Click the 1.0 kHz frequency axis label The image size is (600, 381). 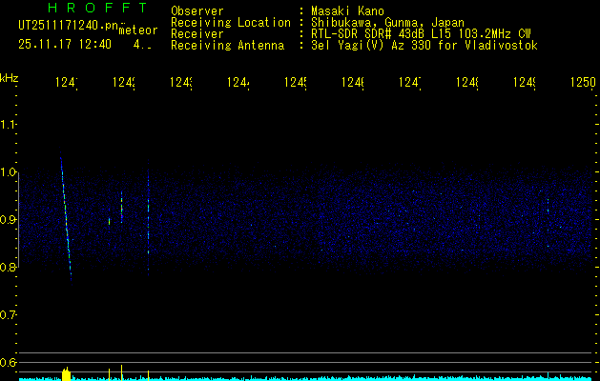tap(9, 172)
